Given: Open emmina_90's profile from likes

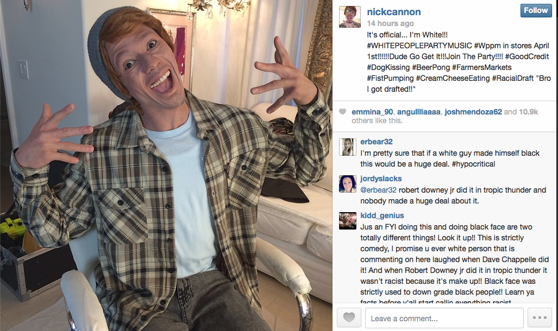Looking at the screenshot, I should click(372, 112).
